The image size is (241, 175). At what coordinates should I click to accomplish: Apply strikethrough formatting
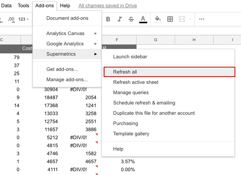click(131, 19)
